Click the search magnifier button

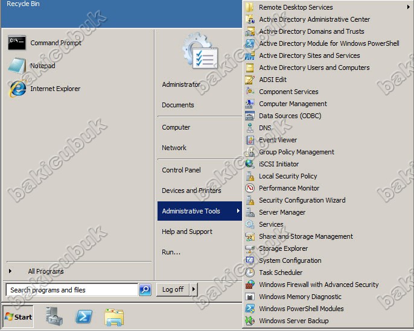[x=145, y=289]
